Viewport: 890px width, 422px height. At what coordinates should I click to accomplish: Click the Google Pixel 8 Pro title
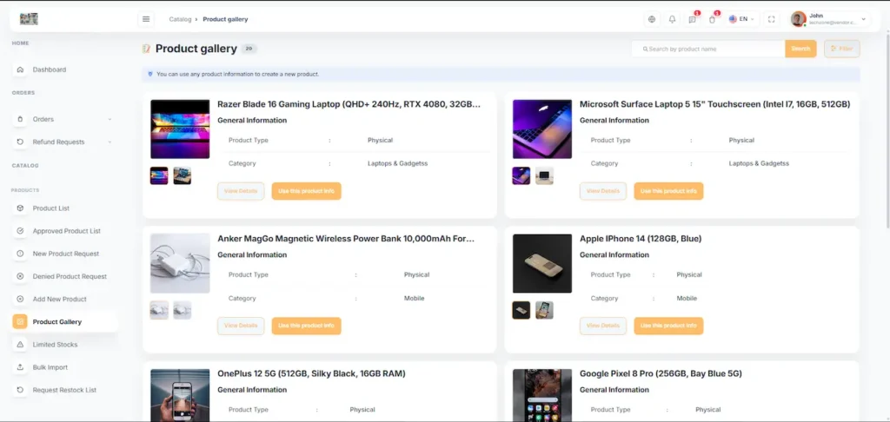pyautogui.click(x=661, y=373)
